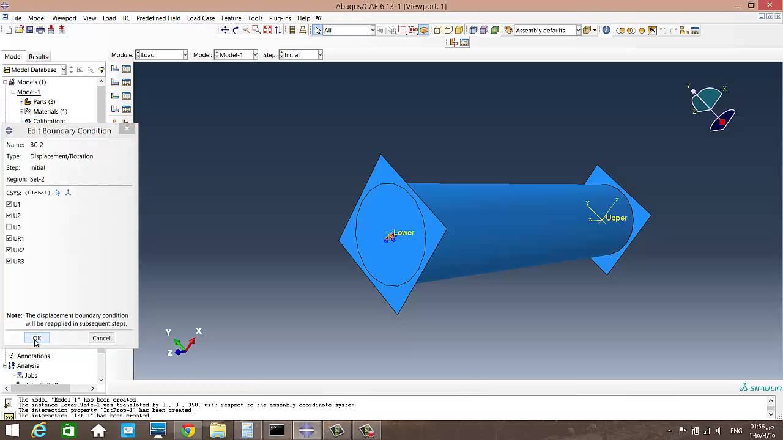This screenshot has width=783, height=440.
Task: Open the Boundary Condition Manager icon
Action: [127, 82]
